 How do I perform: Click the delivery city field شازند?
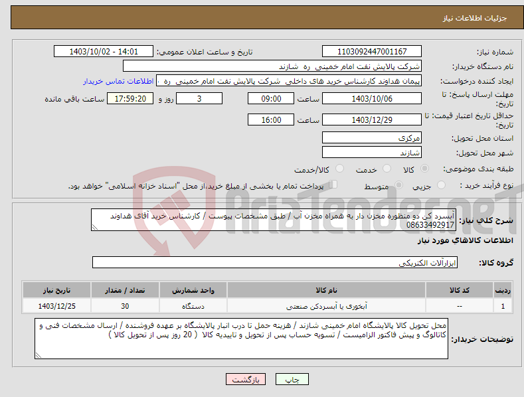(372, 153)
